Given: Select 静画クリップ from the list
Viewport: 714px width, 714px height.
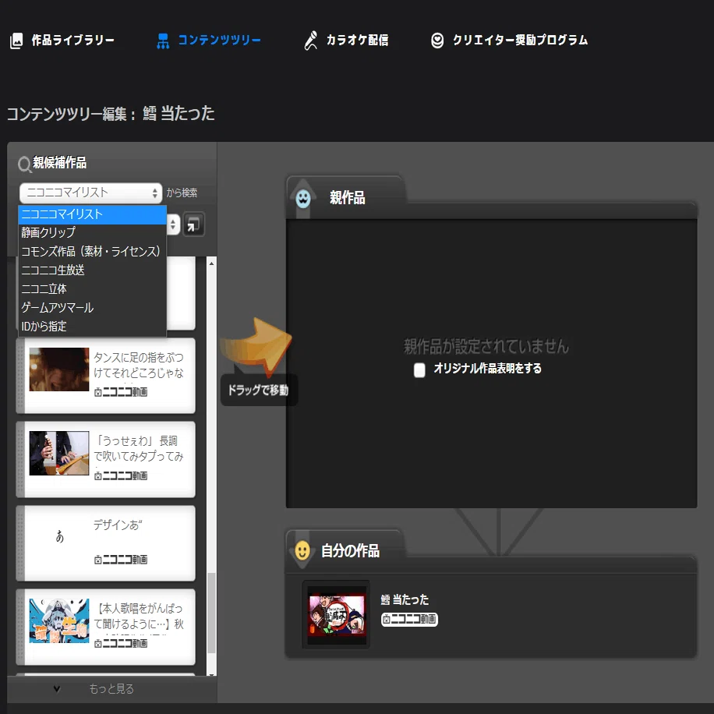Looking at the screenshot, I should pyautogui.click(x=93, y=233).
